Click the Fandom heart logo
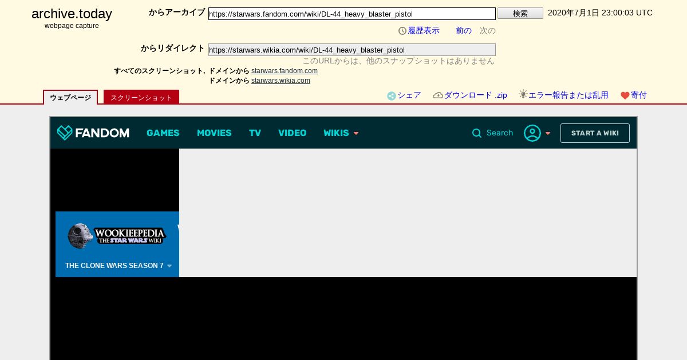 point(65,133)
